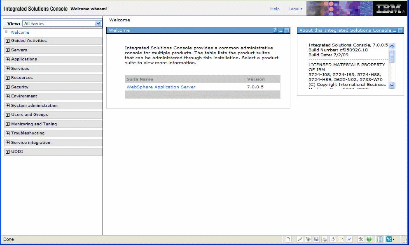The width and height of the screenshot is (409, 245).
Task: Click the Help link in header
Action: tap(275, 9)
